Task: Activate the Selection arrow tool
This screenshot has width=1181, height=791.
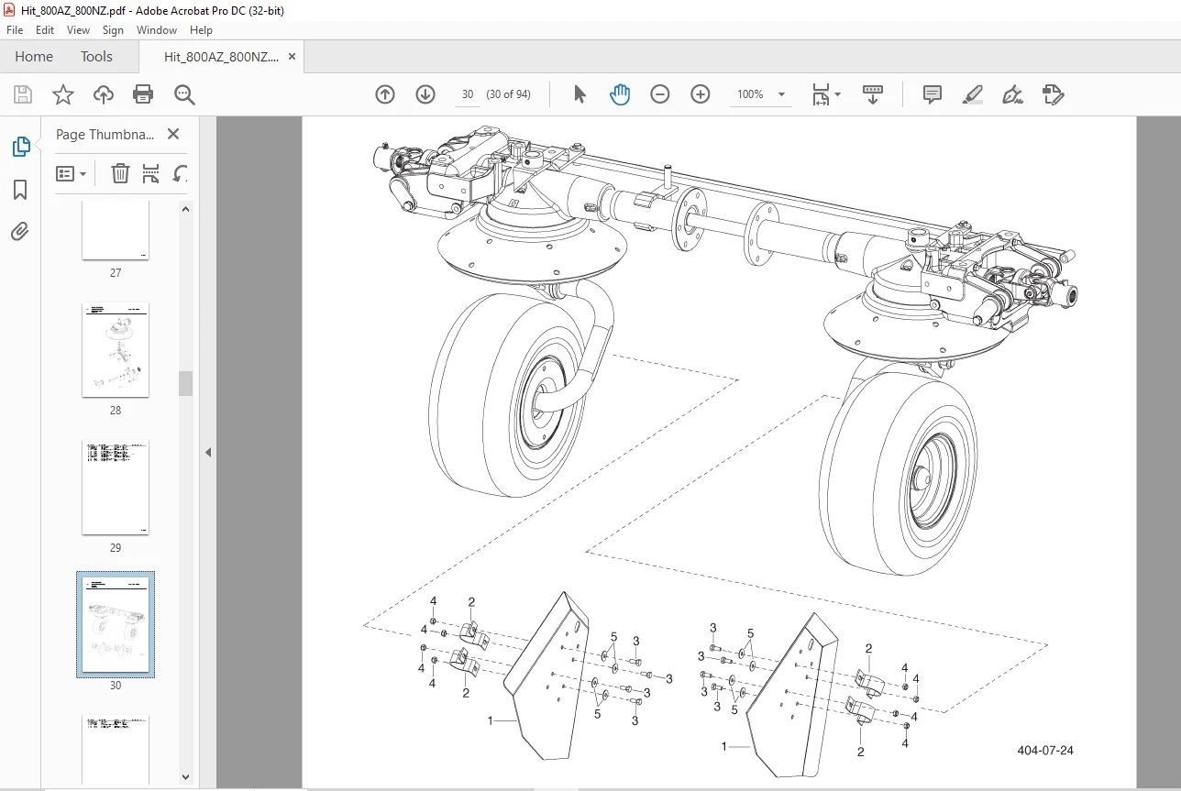Action: click(x=579, y=94)
